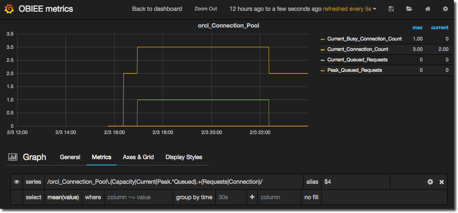458x213 pixels.
Task: Click Back to dashboard link
Action: 157,9
